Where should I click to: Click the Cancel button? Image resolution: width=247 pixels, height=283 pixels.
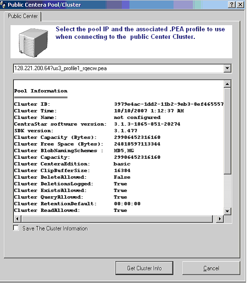tap(211, 268)
